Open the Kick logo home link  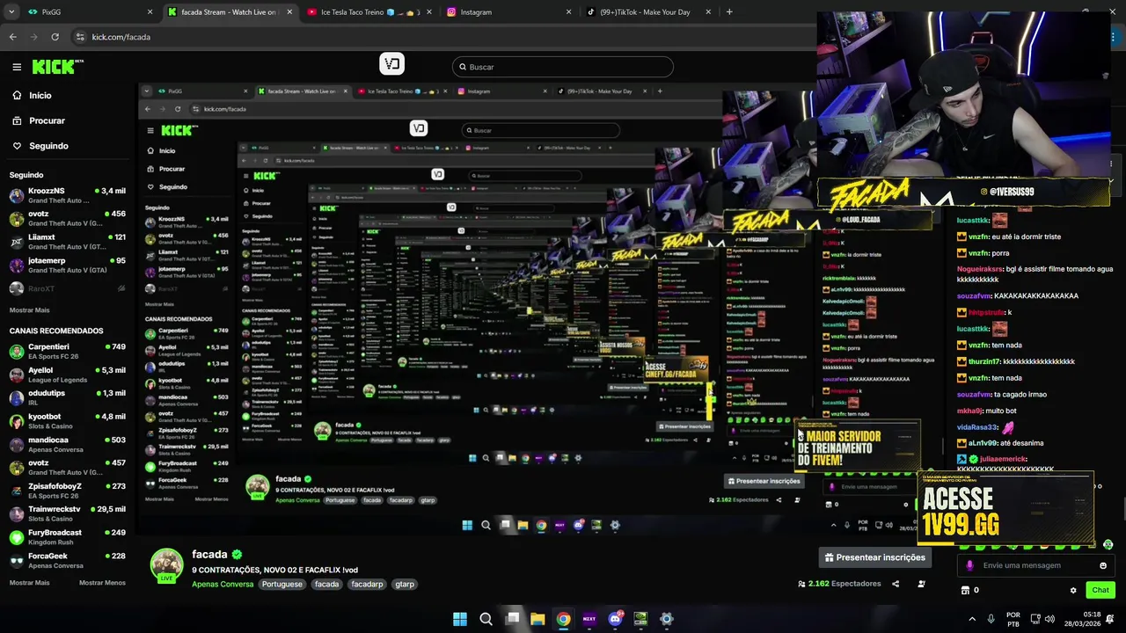[x=57, y=67]
